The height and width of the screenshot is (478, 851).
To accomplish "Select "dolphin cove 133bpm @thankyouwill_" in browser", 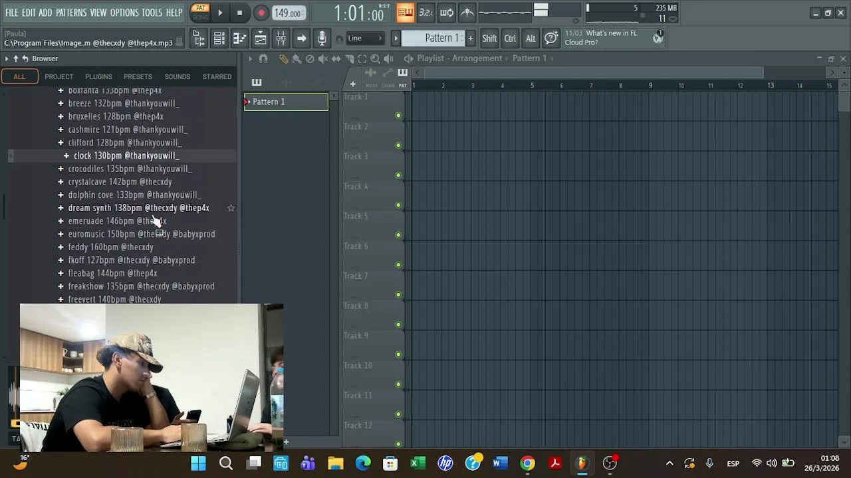I will tap(134, 195).
